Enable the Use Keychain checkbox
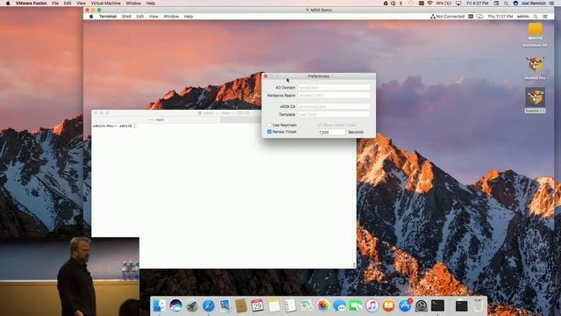 point(269,125)
